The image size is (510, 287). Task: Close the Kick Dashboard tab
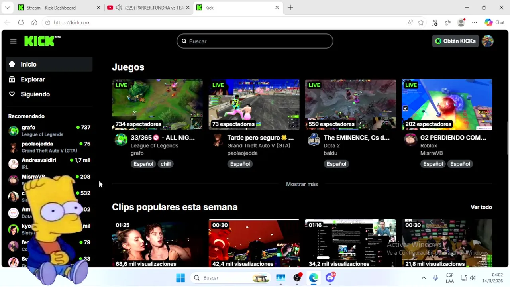click(x=98, y=8)
